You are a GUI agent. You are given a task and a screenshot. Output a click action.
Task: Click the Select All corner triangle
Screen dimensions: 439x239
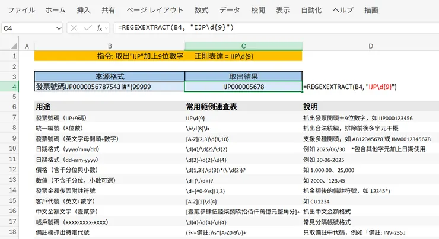click(14, 46)
